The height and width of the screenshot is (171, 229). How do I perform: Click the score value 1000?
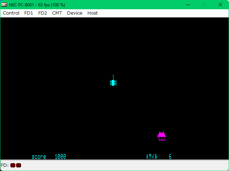coord(60,156)
